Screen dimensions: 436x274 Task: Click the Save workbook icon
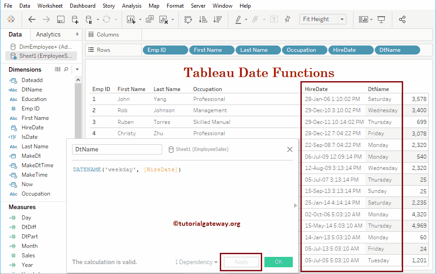tap(60, 19)
